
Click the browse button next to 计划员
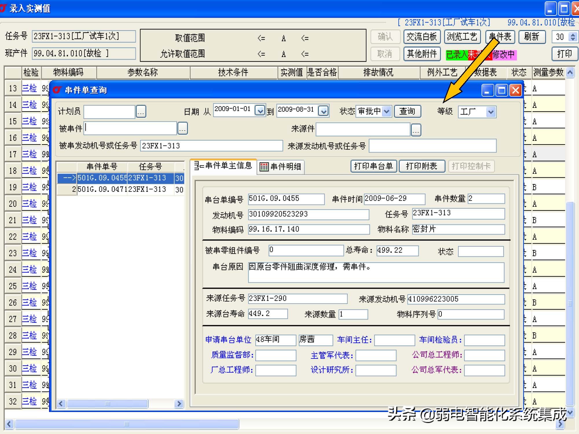tap(141, 111)
